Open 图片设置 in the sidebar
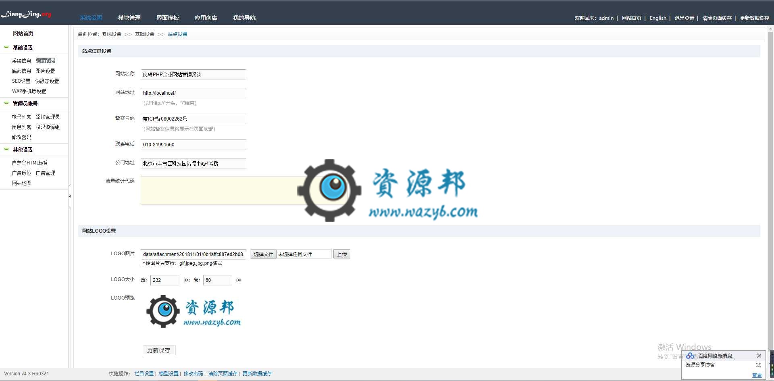Image resolution: width=774 pixels, height=381 pixels. pyautogui.click(x=45, y=71)
